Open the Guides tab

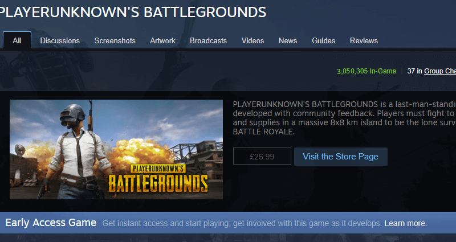(x=324, y=40)
